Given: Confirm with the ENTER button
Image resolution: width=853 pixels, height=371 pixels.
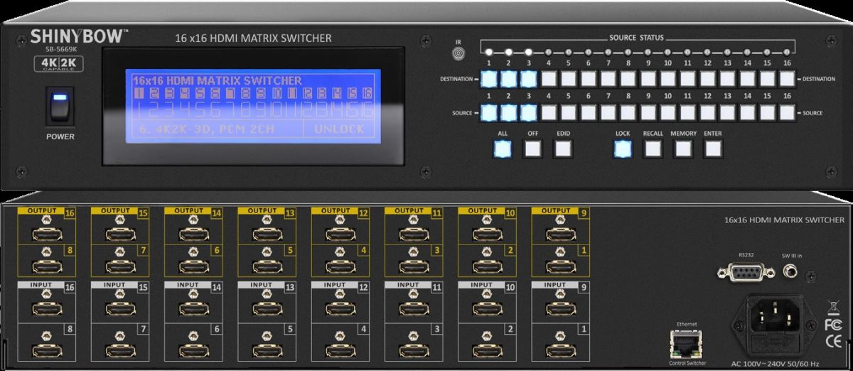Looking at the screenshot, I should tap(713, 149).
